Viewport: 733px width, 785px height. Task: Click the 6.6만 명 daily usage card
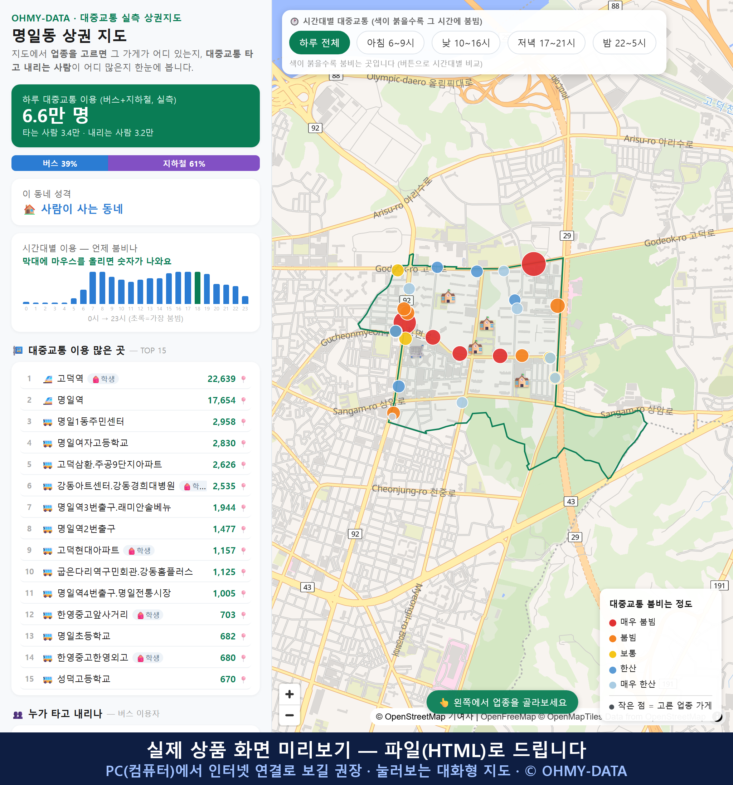pyautogui.click(x=136, y=116)
